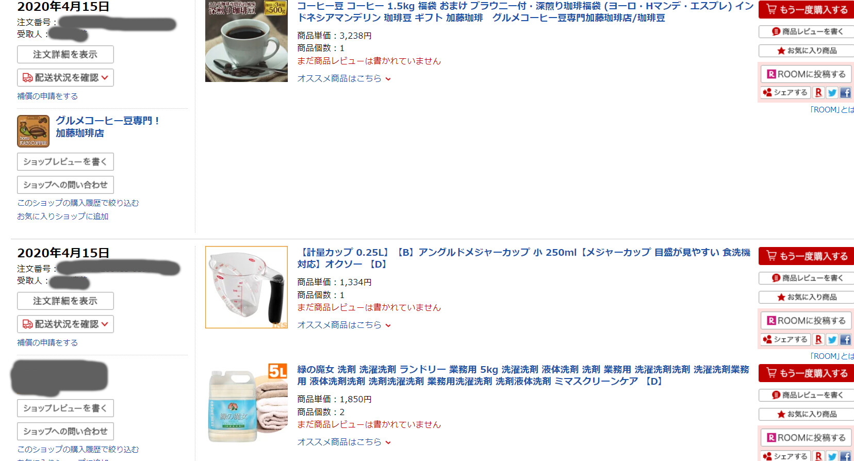Click Rakuten R share icon for measuring cup

(818, 339)
